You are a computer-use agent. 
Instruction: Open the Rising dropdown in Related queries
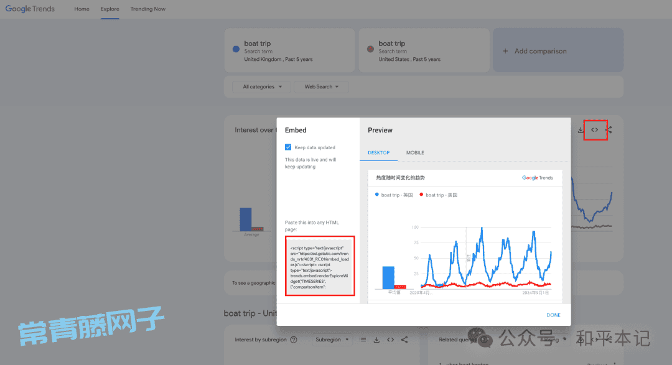[x=555, y=340]
